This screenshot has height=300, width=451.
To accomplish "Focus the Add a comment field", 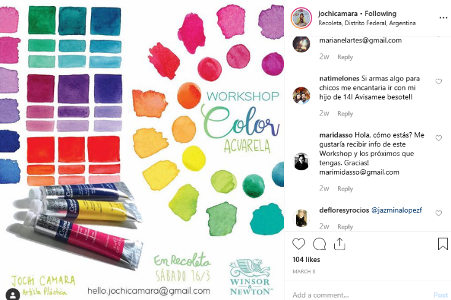I will (x=361, y=294).
